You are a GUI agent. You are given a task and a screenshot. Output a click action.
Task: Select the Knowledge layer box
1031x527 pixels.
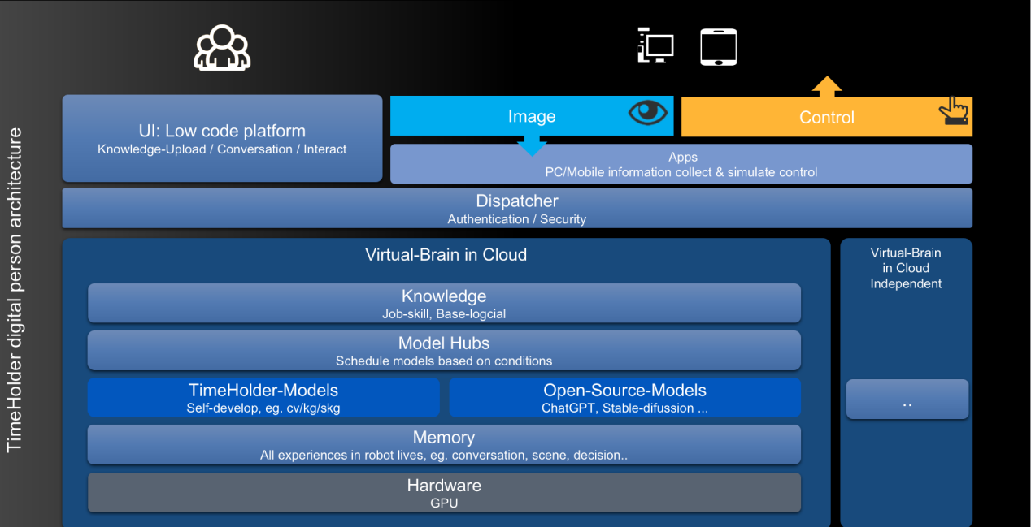click(444, 304)
